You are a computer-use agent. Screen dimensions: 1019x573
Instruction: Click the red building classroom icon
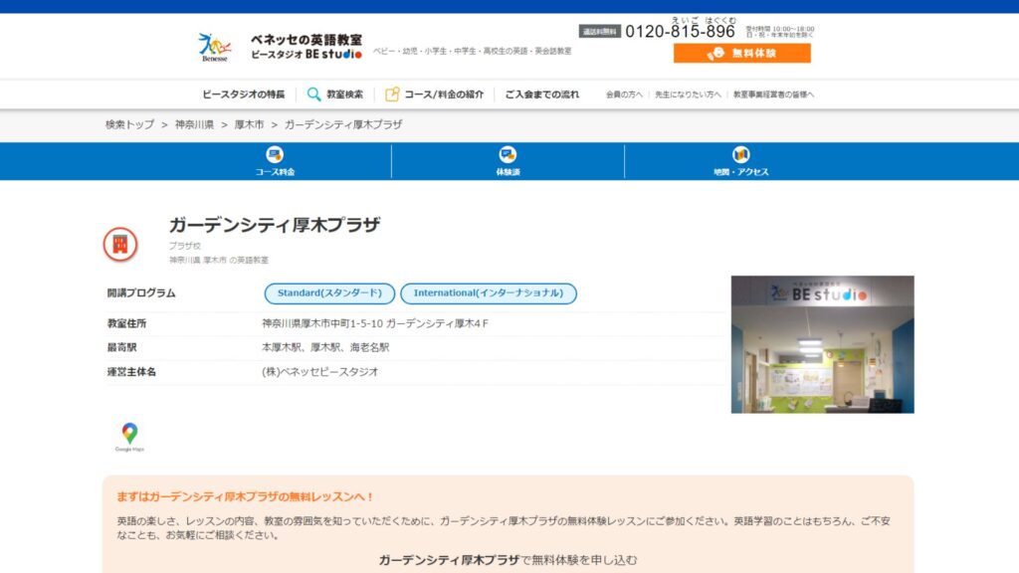pos(120,245)
